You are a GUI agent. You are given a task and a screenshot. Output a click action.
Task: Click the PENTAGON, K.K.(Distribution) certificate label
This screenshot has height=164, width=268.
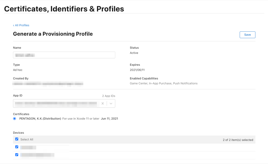coord(40,119)
